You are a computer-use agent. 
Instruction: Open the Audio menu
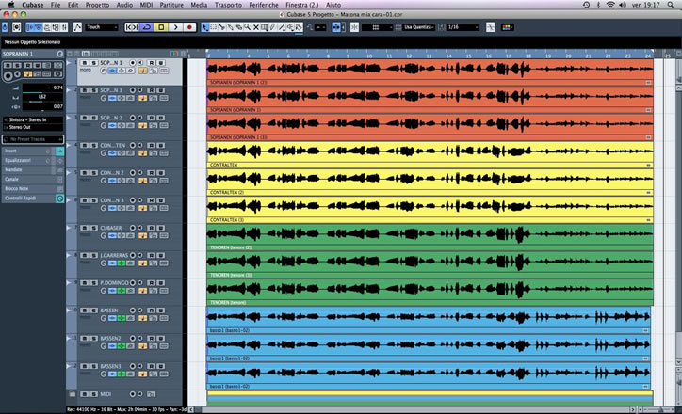124,5
